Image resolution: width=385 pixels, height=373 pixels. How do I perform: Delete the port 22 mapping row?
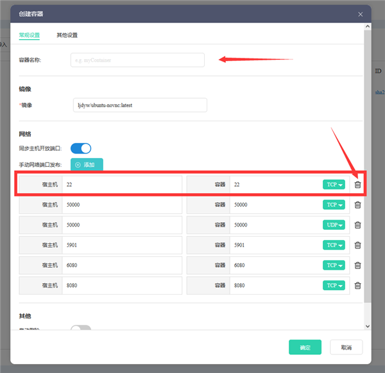pos(357,184)
